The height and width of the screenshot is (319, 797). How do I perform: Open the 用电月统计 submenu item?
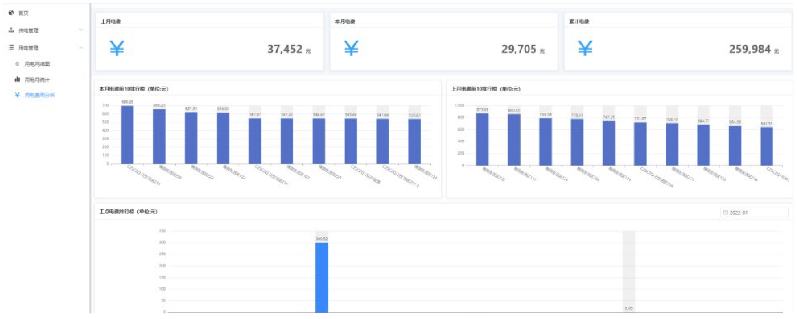pos(37,79)
